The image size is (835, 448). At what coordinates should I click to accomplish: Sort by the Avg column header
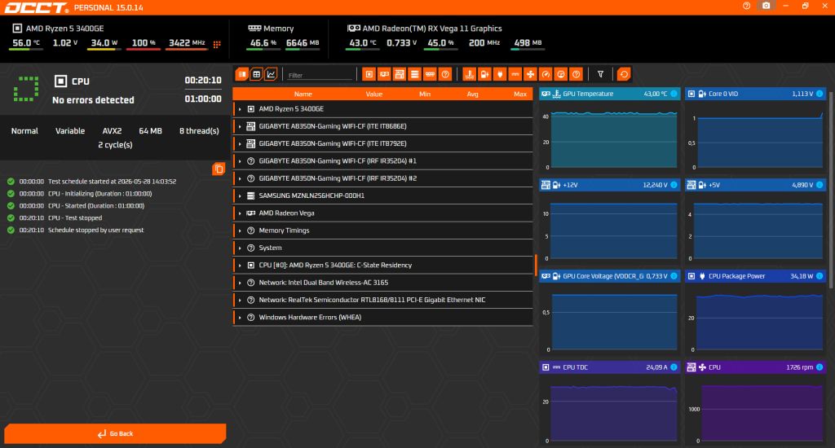(472, 94)
